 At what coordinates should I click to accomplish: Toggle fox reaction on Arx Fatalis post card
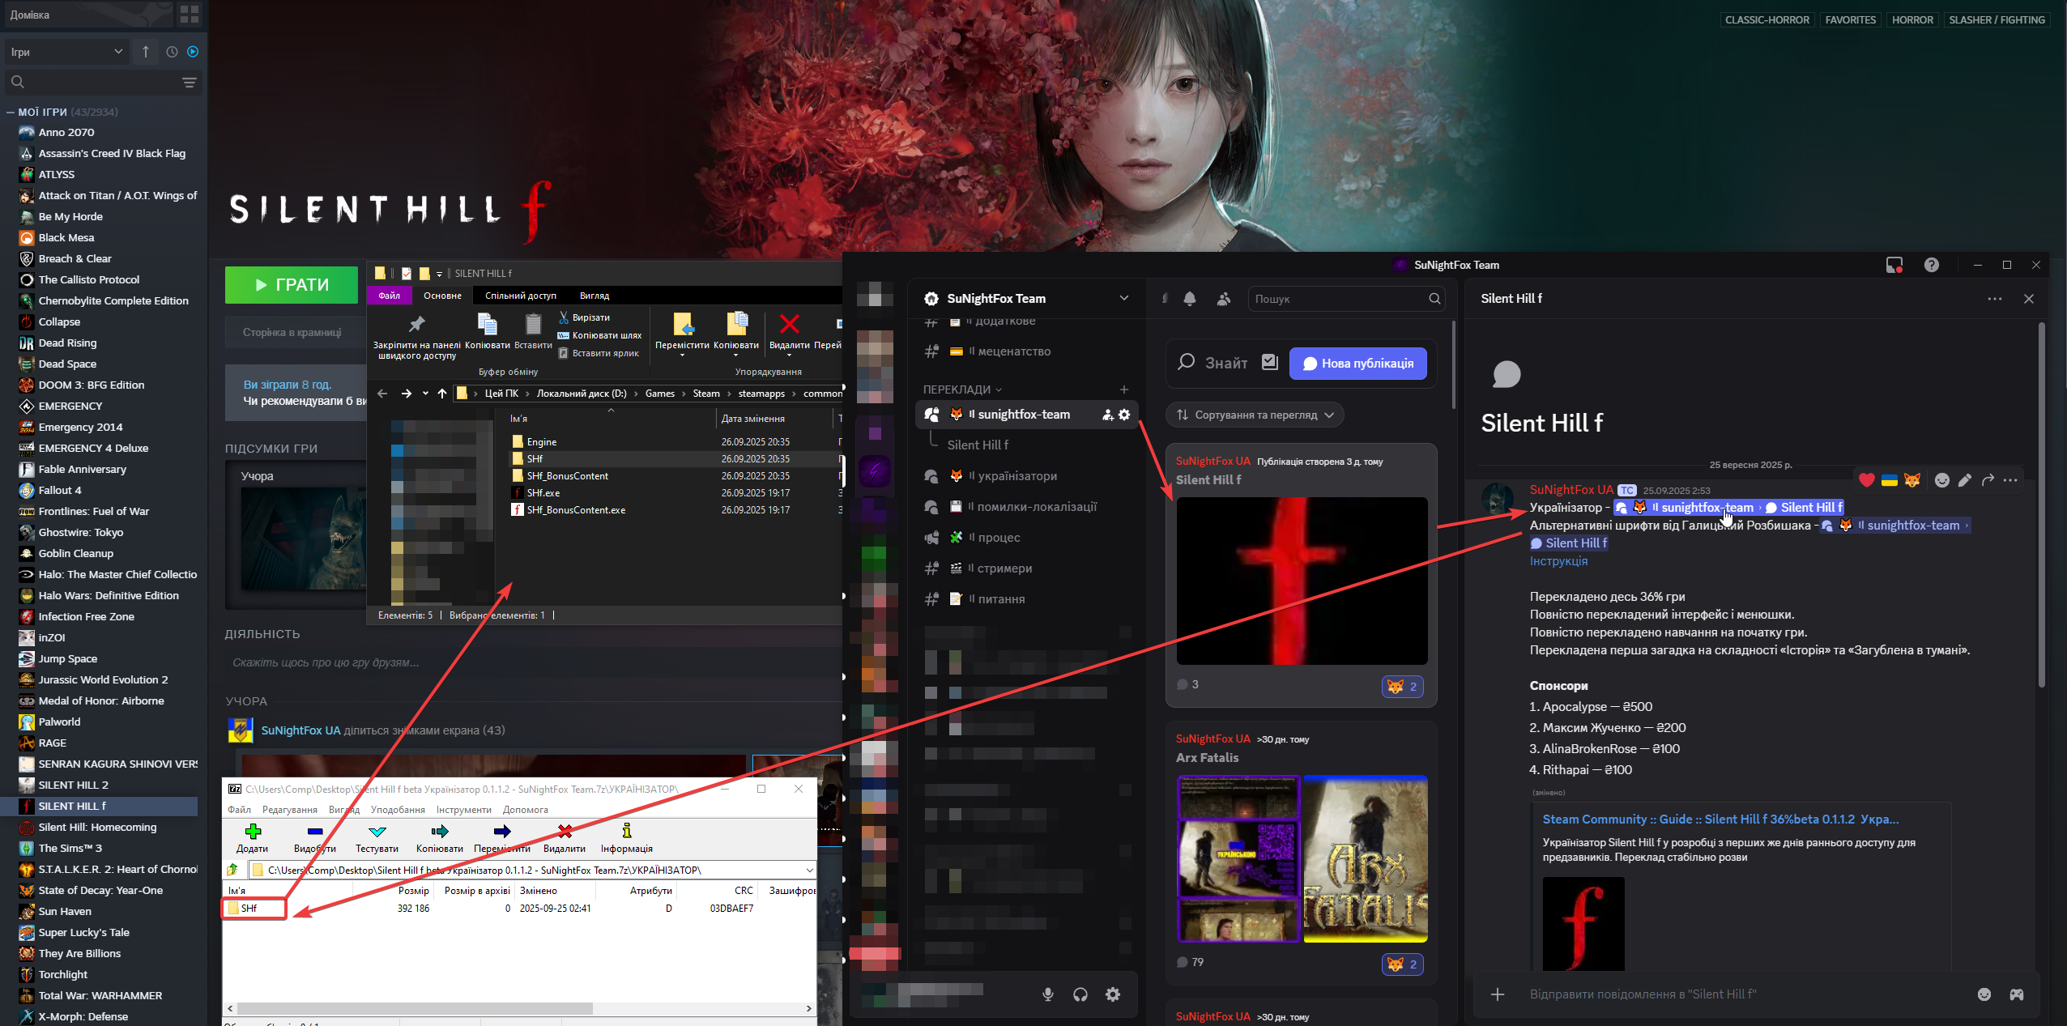pos(1403,964)
